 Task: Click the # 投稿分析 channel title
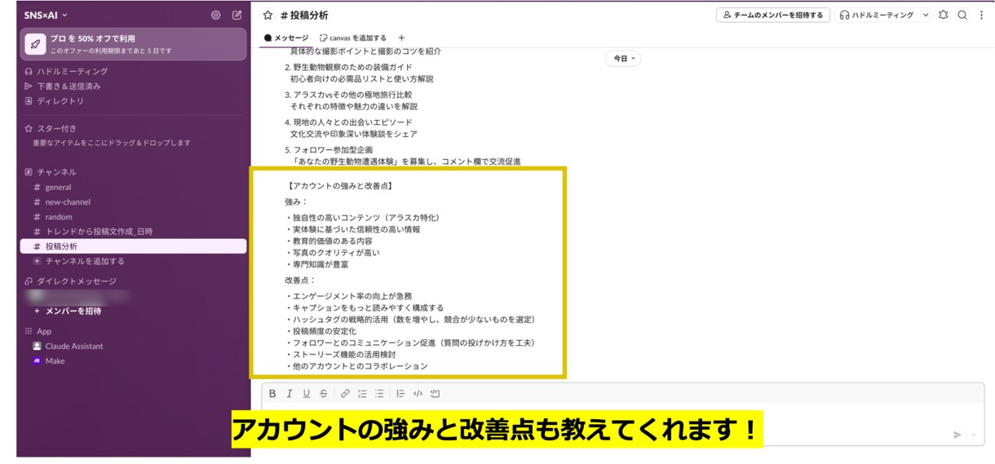point(303,15)
